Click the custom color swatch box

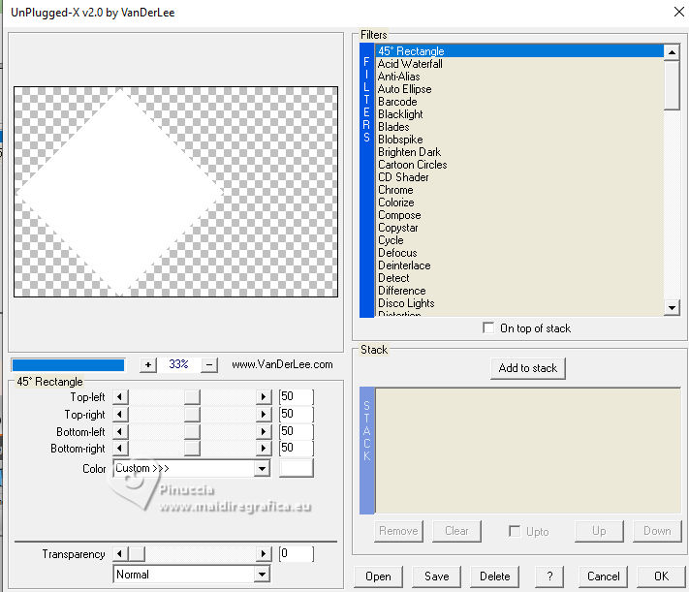(297, 469)
